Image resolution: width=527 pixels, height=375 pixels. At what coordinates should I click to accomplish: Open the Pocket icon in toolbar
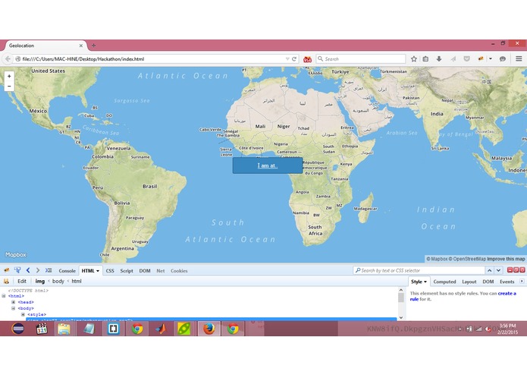pos(466,59)
